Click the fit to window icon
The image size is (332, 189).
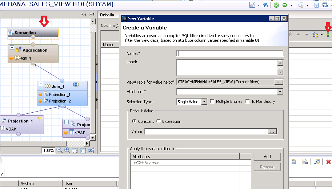coord(75,151)
